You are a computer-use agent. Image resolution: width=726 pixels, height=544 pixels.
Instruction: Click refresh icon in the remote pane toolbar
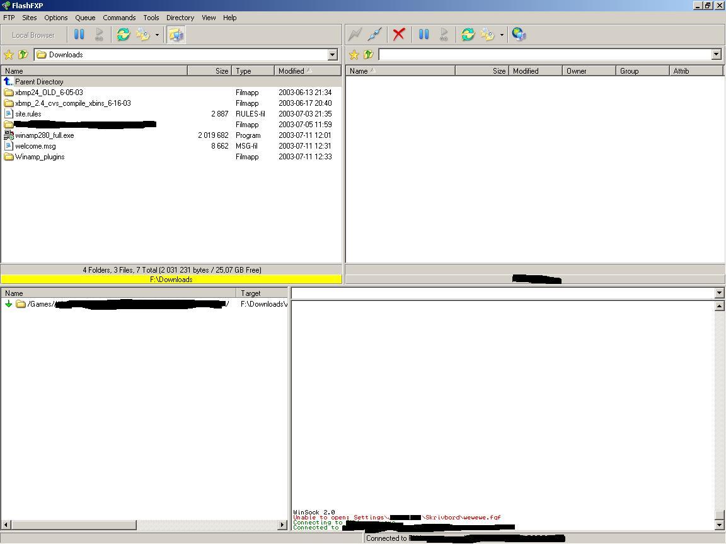(468, 35)
